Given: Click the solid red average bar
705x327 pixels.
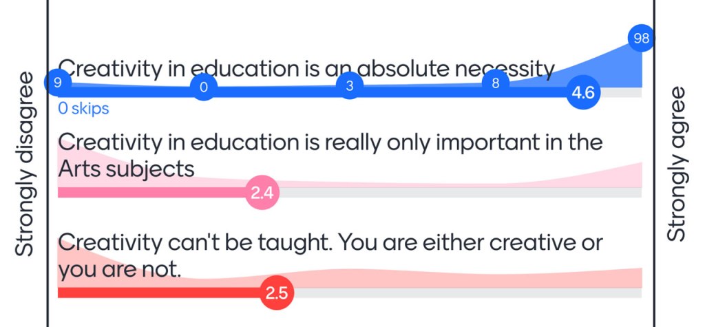Looking at the screenshot, I should [x=158, y=293].
